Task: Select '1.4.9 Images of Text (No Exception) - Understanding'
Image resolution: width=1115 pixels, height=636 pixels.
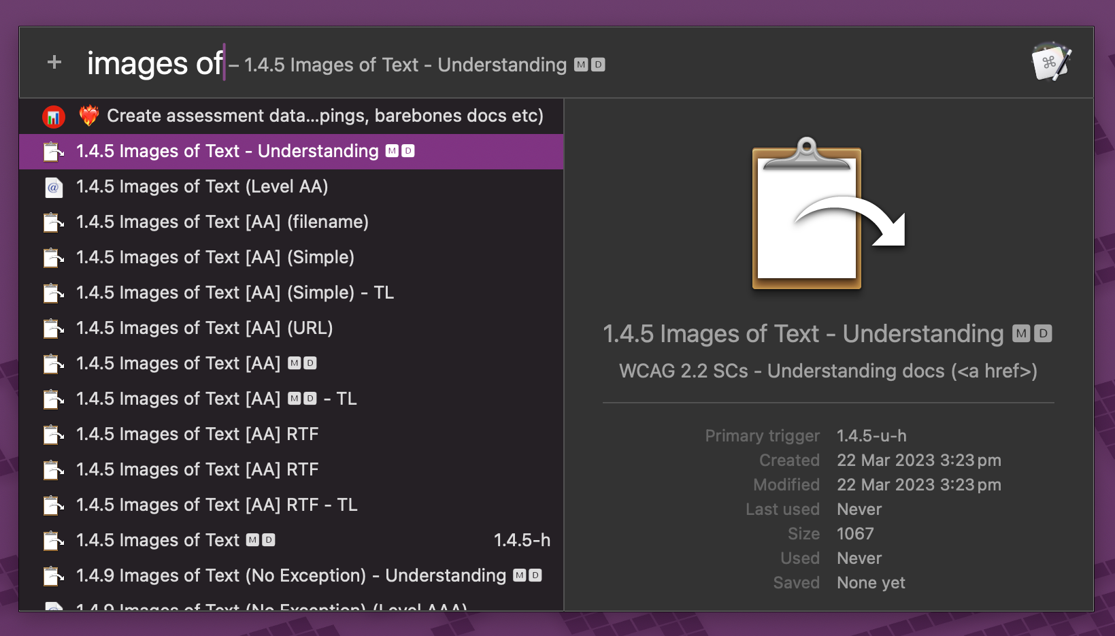Action: (x=291, y=576)
